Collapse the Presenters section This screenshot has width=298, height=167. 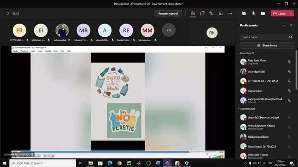point(238,53)
